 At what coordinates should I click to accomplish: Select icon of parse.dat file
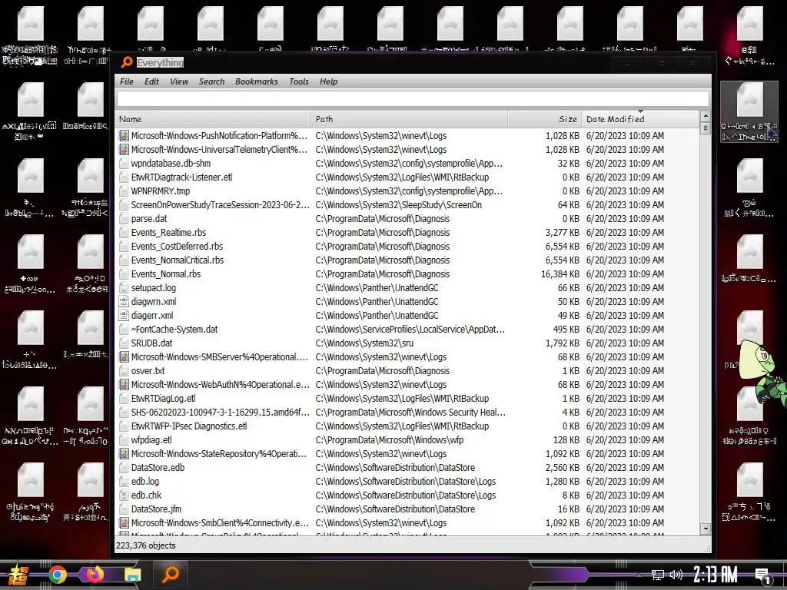point(124,219)
